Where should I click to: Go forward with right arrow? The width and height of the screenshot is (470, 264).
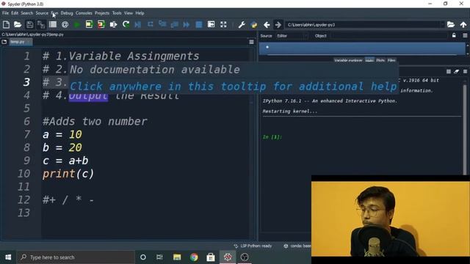[x=278, y=24]
